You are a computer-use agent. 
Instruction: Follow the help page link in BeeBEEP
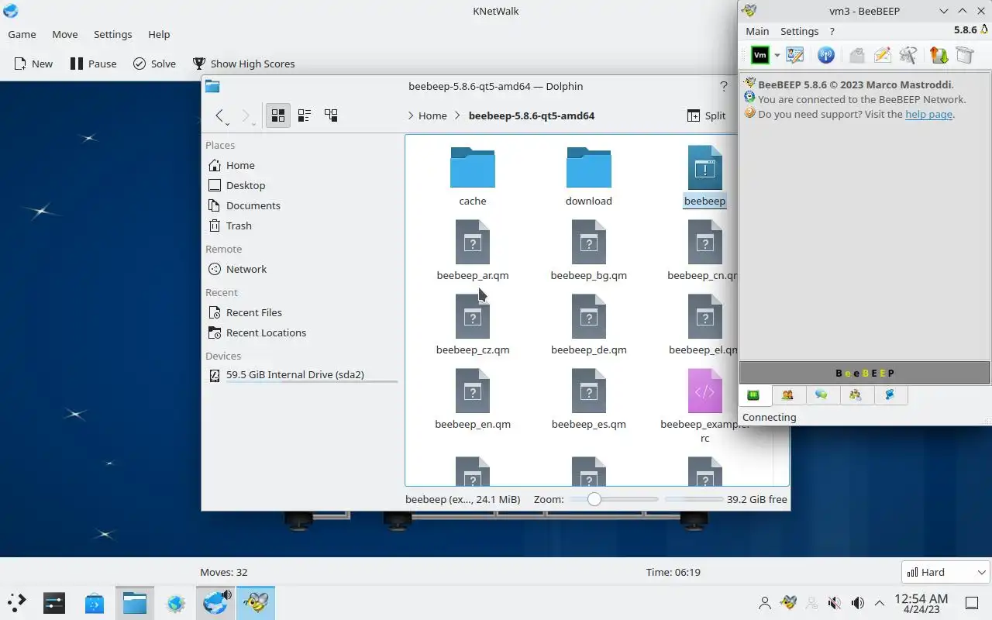928,114
